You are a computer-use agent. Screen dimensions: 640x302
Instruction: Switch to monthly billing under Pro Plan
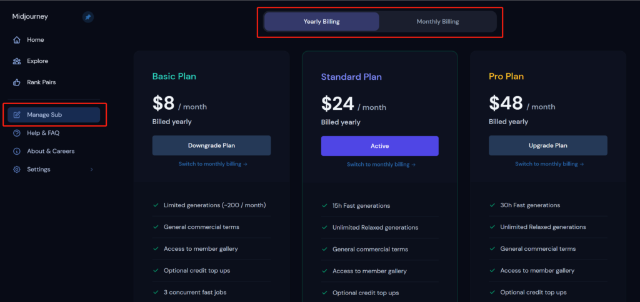pyautogui.click(x=549, y=164)
